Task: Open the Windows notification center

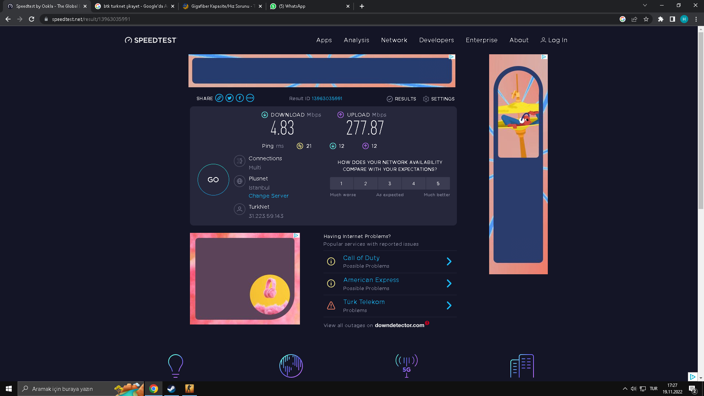Action: coord(692,389)
